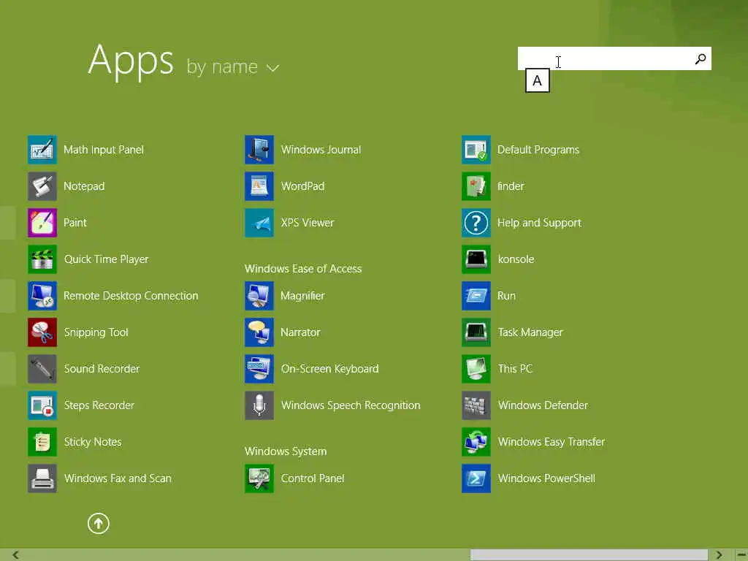Open Task Manager icon
The width and height of the screenshot is (748, 561).
tap(476, 332)
